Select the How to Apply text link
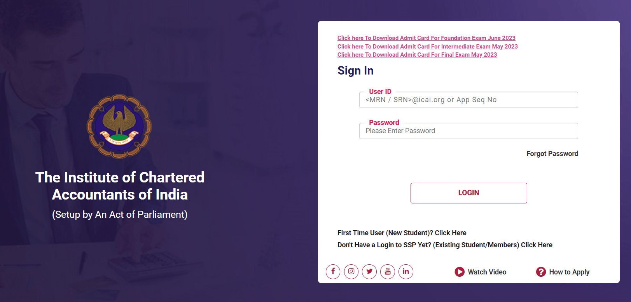 [x=569, y=272]
